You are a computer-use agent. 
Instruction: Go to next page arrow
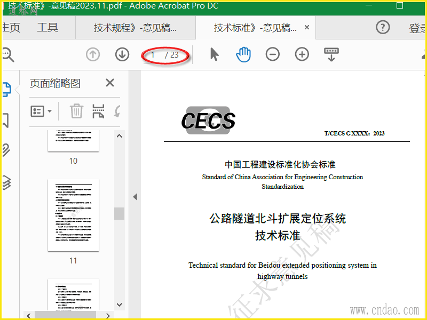[122, 54]
